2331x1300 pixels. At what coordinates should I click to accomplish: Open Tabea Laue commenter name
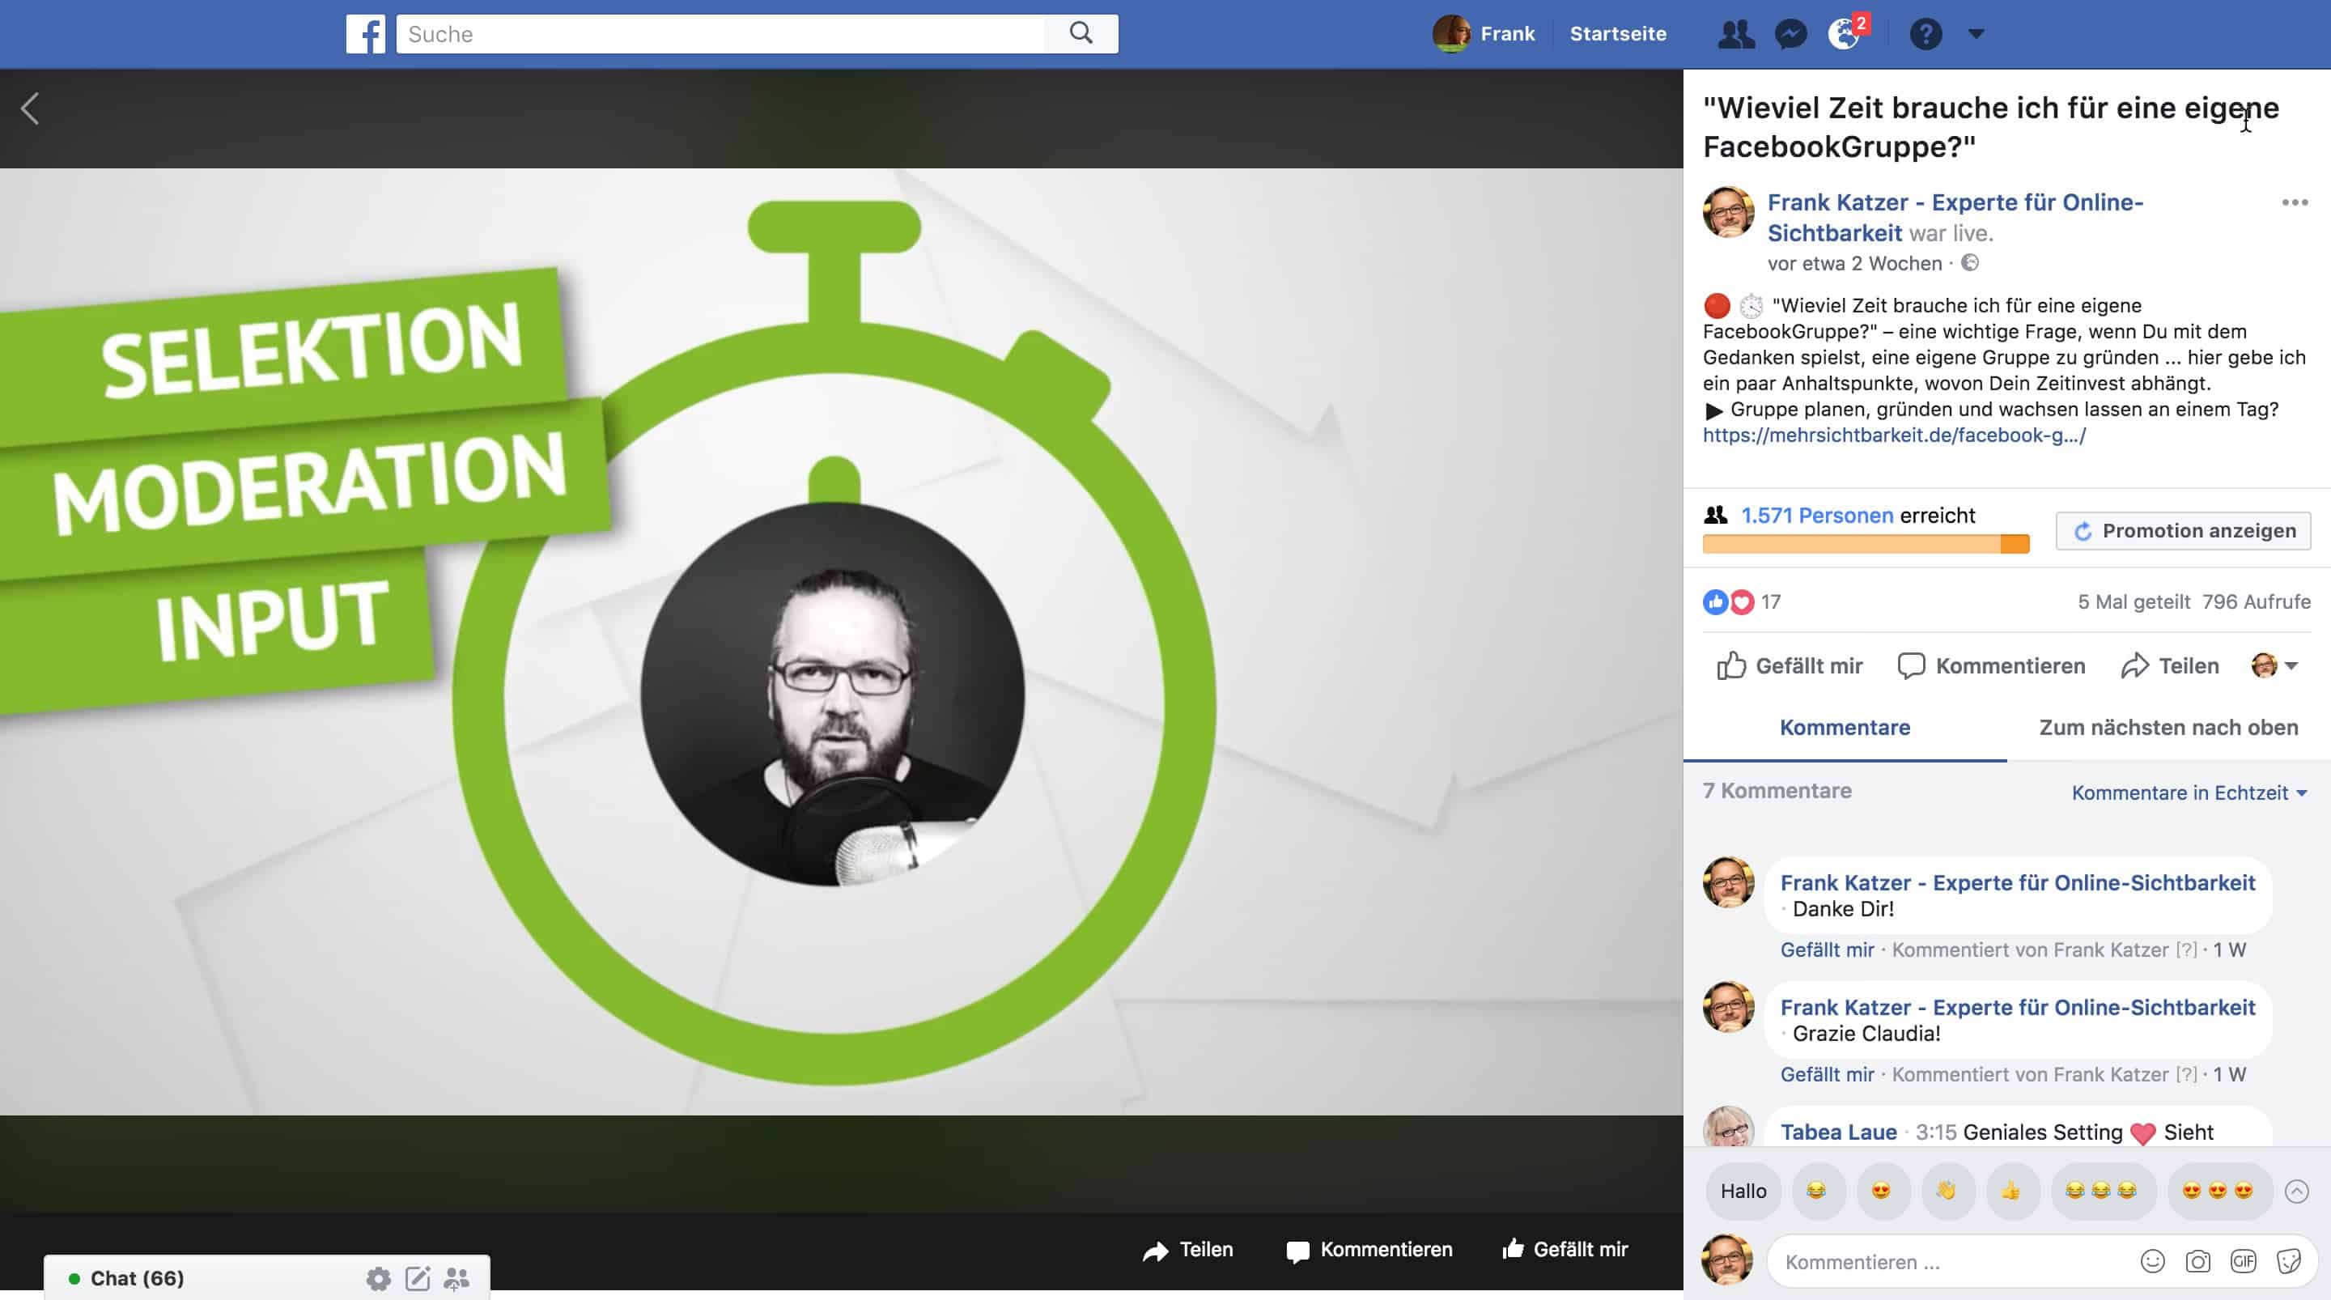1838,1132
